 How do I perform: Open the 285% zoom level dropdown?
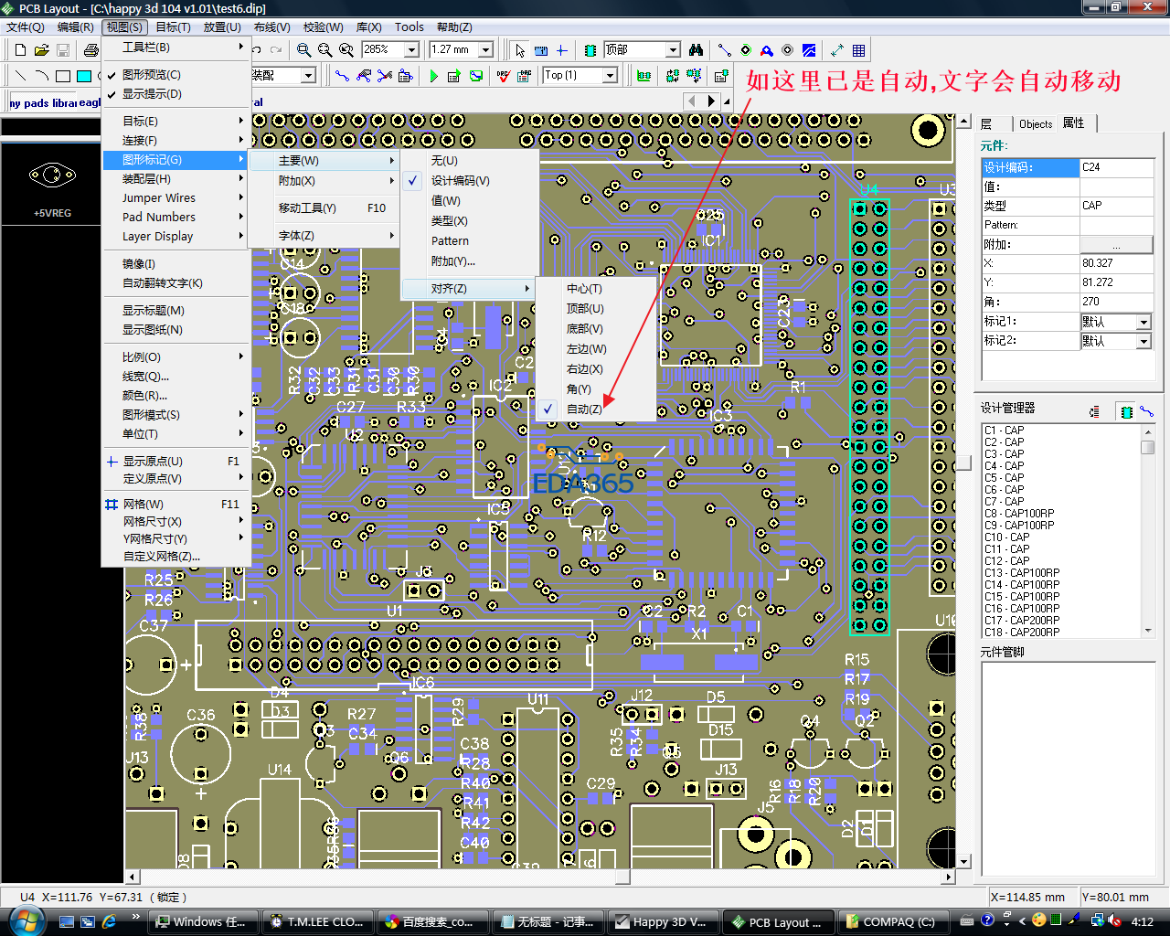coord(411,50)
